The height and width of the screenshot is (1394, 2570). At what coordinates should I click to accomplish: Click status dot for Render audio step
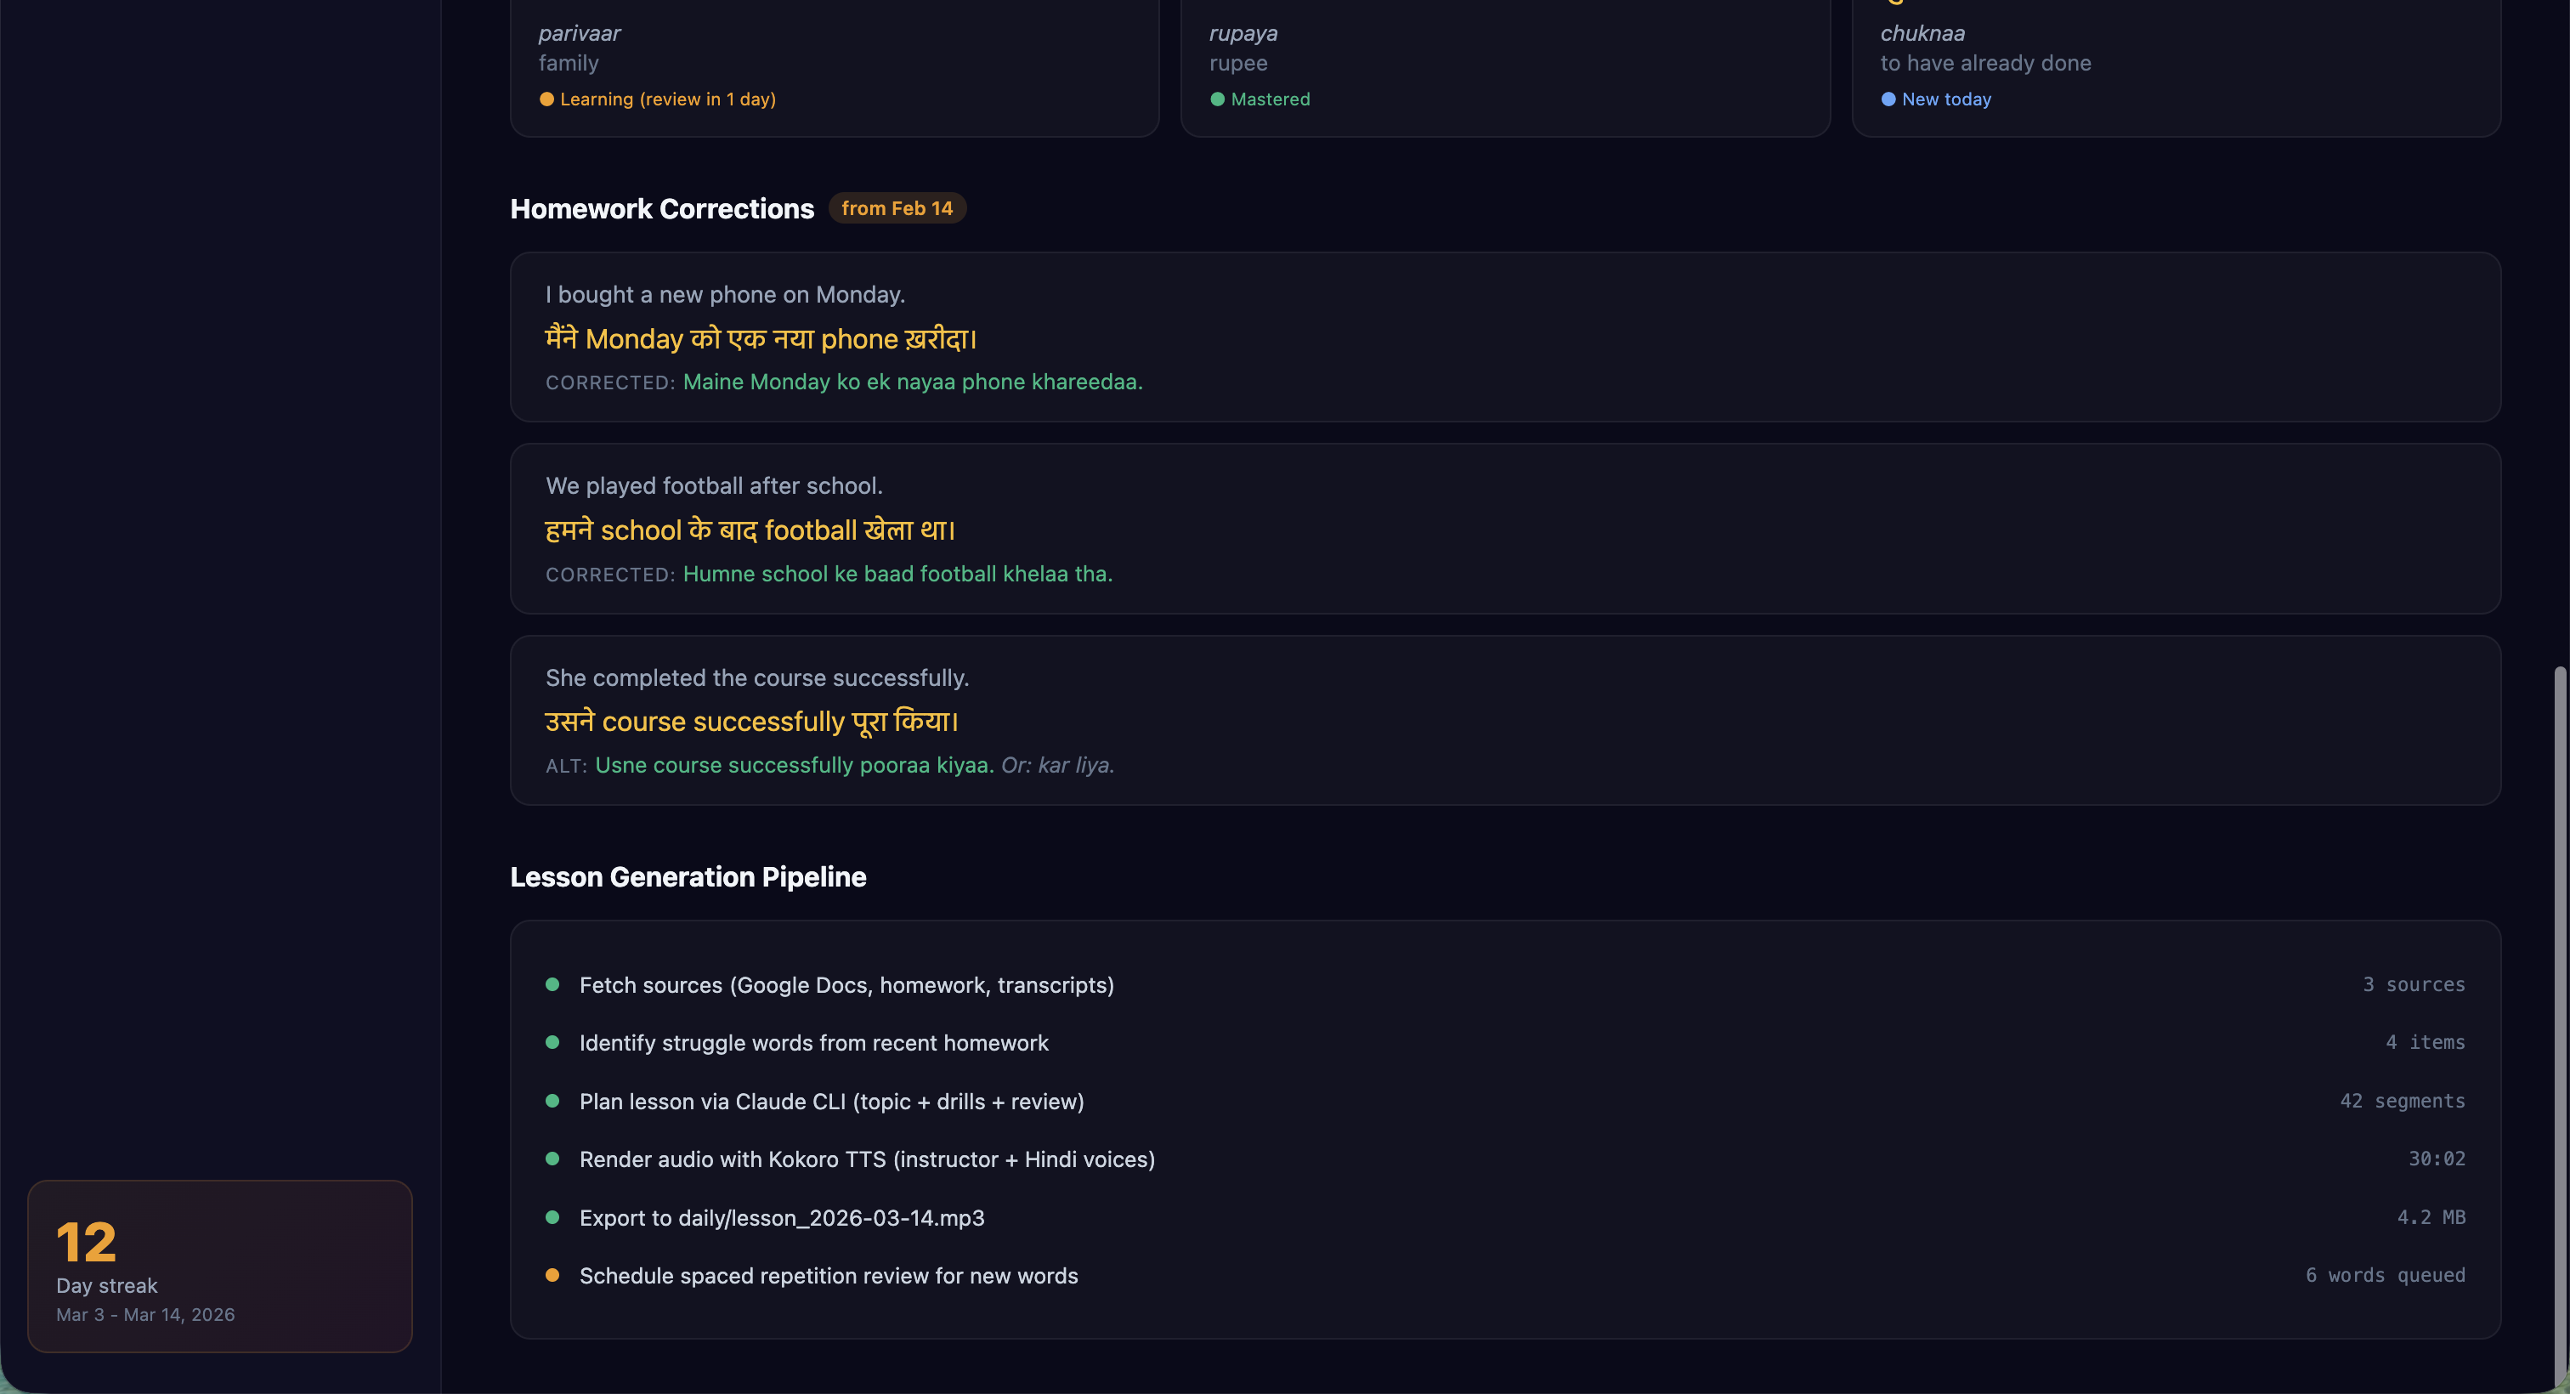pos(552,1159)
